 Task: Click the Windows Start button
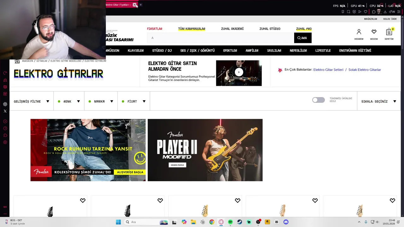click(118, 222)
